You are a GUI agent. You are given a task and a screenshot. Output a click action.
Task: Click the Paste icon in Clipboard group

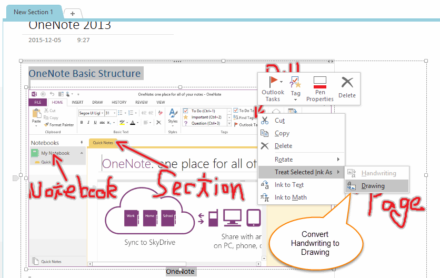[36, 115]
